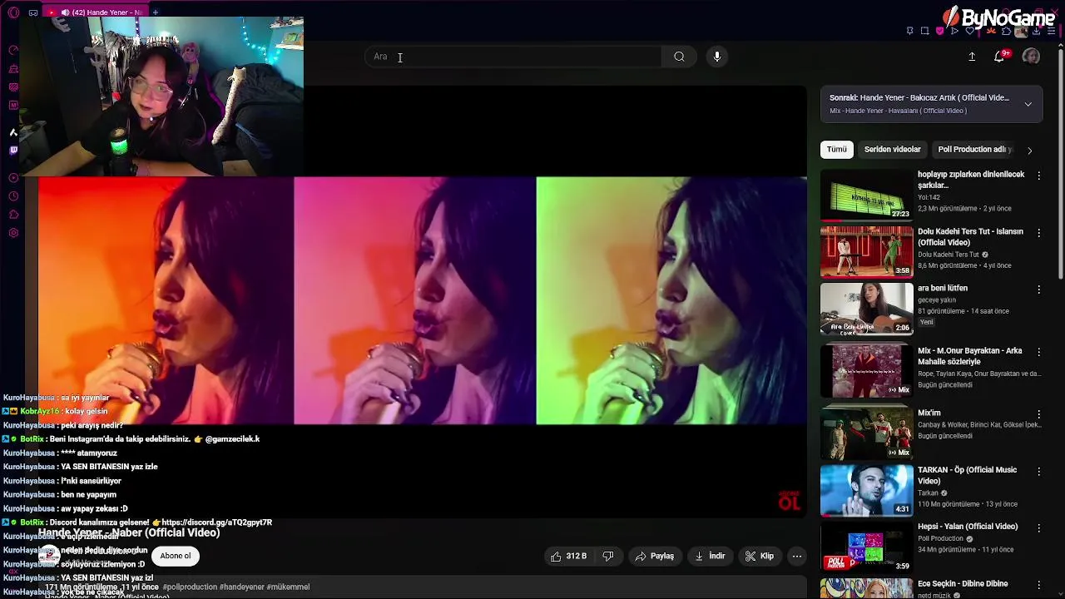Click the Klip clip button
1065x599 pixels.
[x=759, y=557]
